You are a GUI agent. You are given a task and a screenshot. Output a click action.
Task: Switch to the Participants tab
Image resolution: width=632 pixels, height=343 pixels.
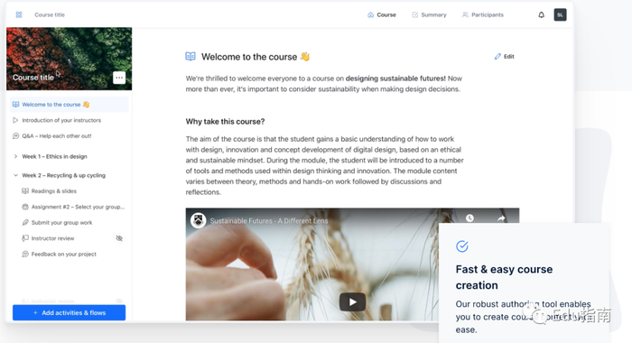[x=482, y=15]
